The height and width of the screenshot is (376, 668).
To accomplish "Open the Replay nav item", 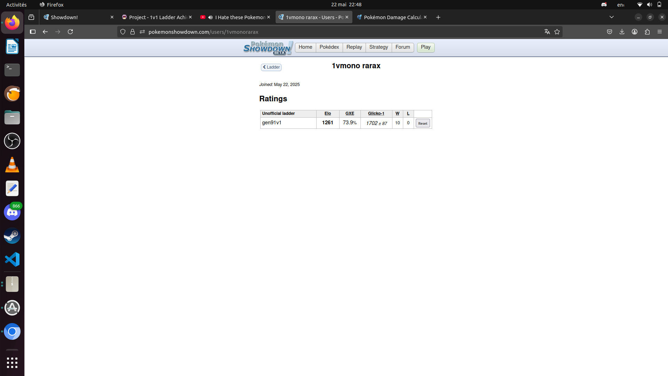I will click(x=354, y=47).
